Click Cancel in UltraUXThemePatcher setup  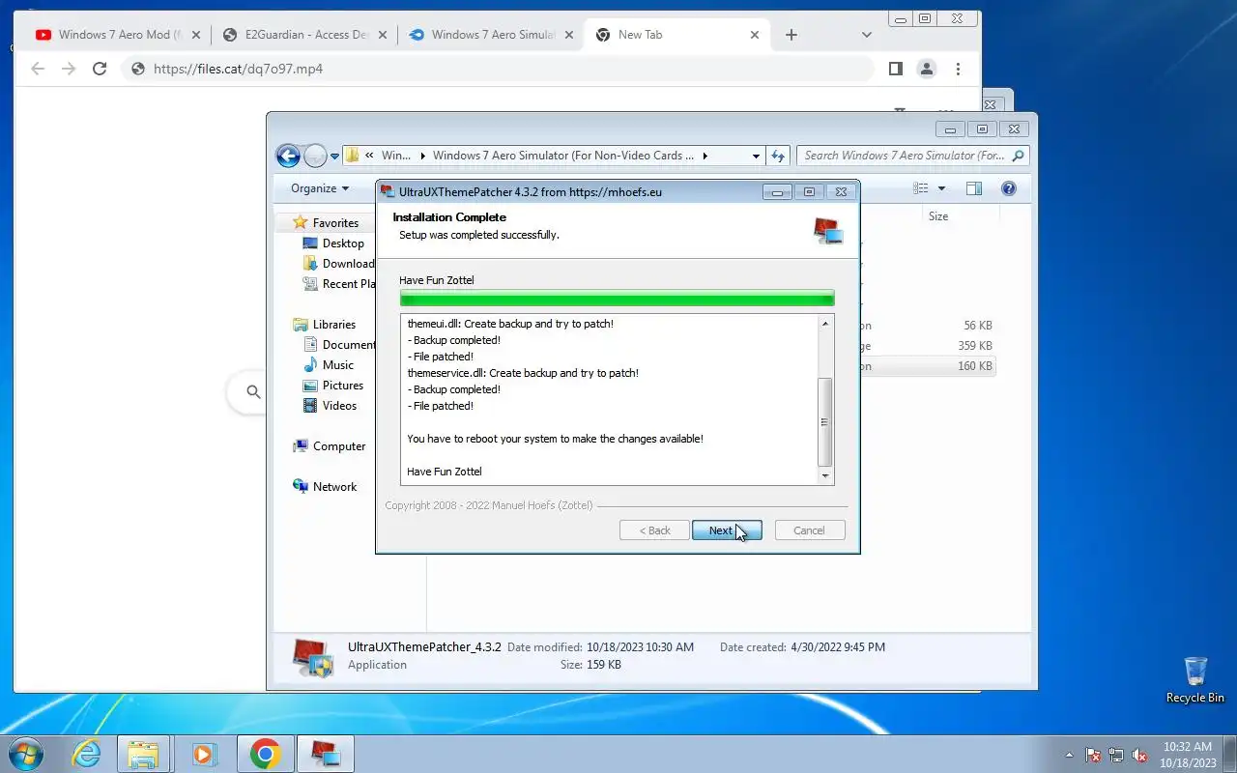point(810,530)
